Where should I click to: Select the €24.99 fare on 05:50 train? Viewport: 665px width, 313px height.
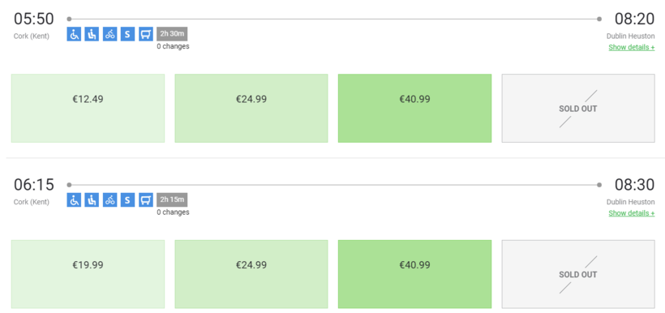point(251,108)
